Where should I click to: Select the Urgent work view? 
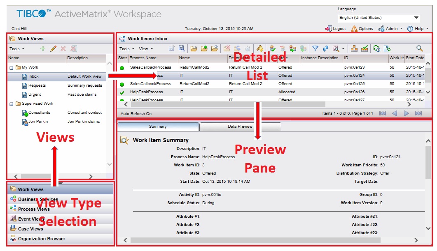(57, 94)
